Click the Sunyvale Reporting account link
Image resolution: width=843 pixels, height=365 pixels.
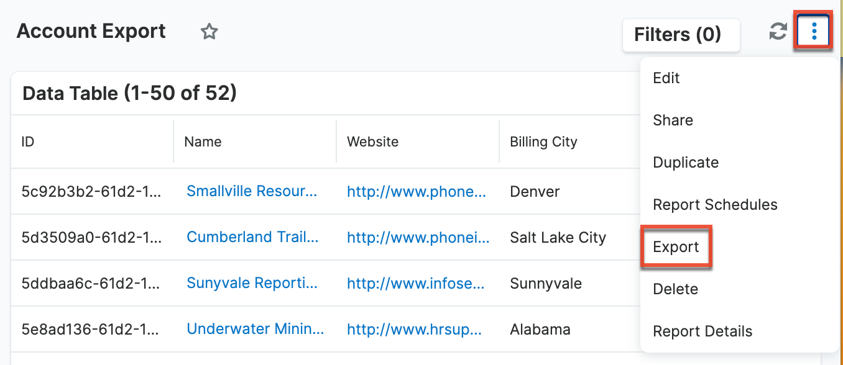[252, 283]
